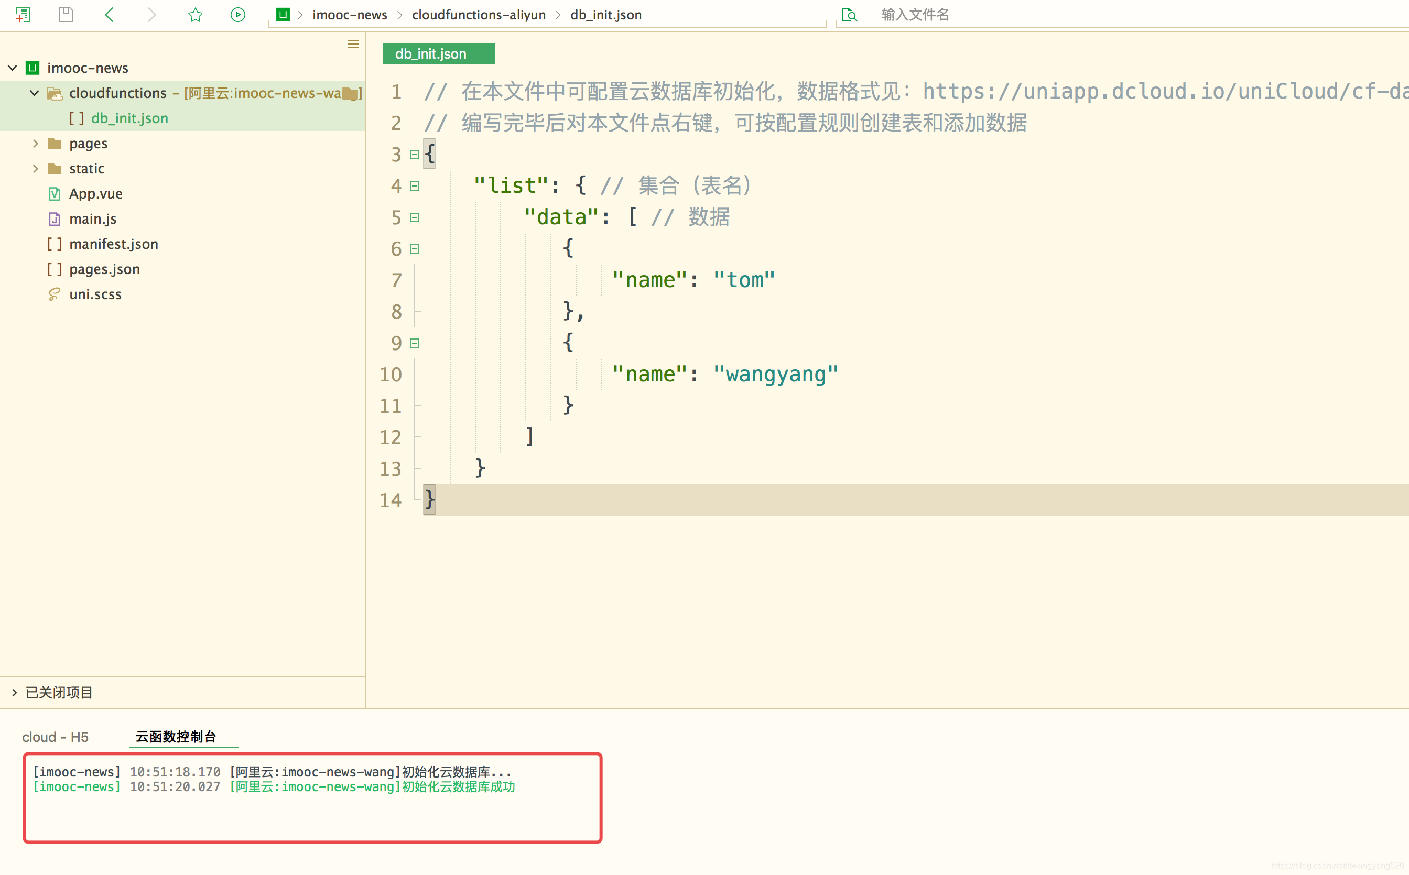Click the "data" key on line 5
The image size is (1409, 875).
(x=561, y=217)
